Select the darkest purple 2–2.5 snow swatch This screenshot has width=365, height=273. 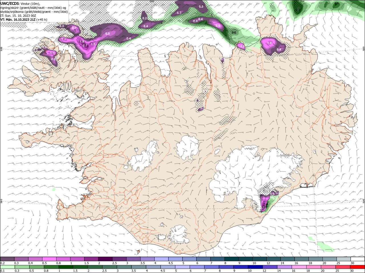(105, 259)
